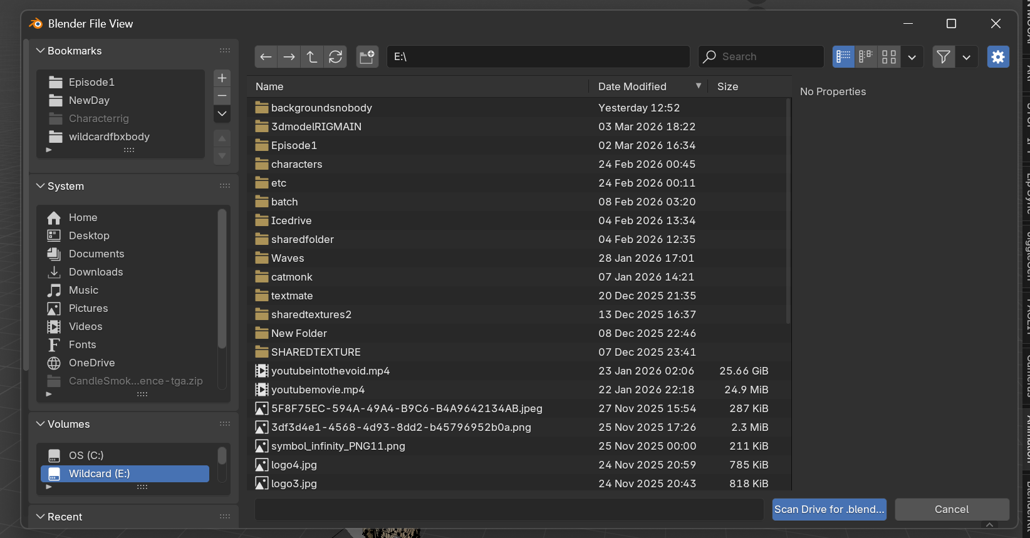Screen dimensions: 1030x538
Task: Go back to previous folder
Action: click(266, 57)
